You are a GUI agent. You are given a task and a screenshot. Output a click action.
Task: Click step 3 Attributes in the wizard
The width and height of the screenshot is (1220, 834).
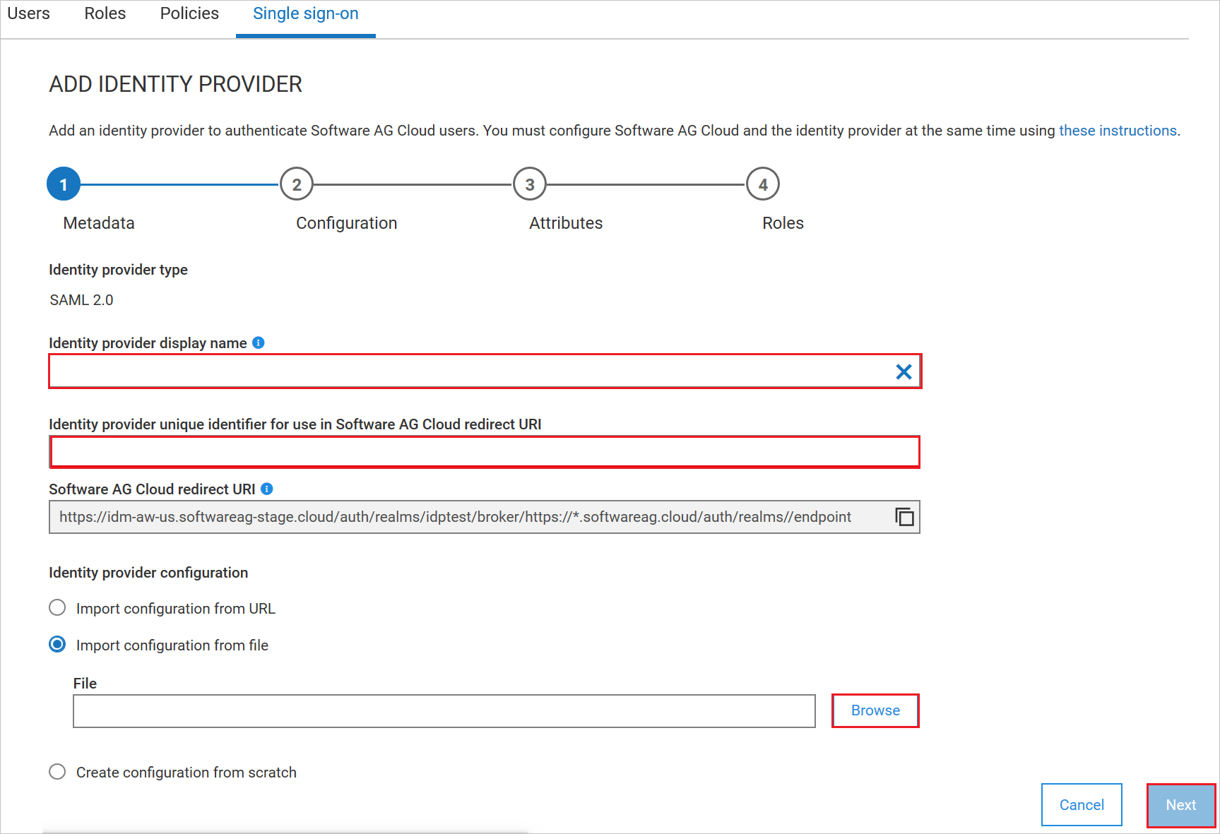(x=530, y=184)
